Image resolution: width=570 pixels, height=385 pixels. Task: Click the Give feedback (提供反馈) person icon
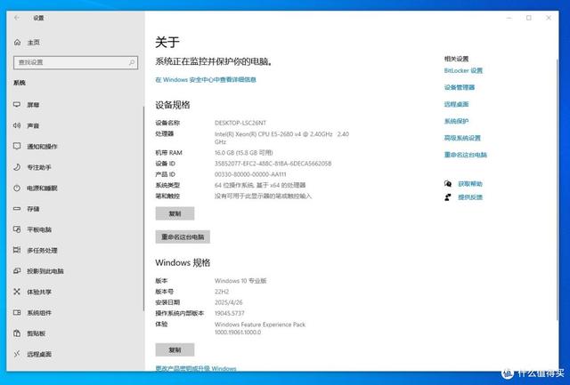click(448, 197)
